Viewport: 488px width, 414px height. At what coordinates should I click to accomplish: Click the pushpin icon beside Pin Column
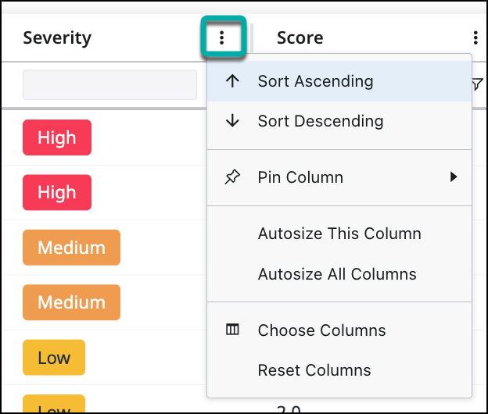[x=232, y=177]
